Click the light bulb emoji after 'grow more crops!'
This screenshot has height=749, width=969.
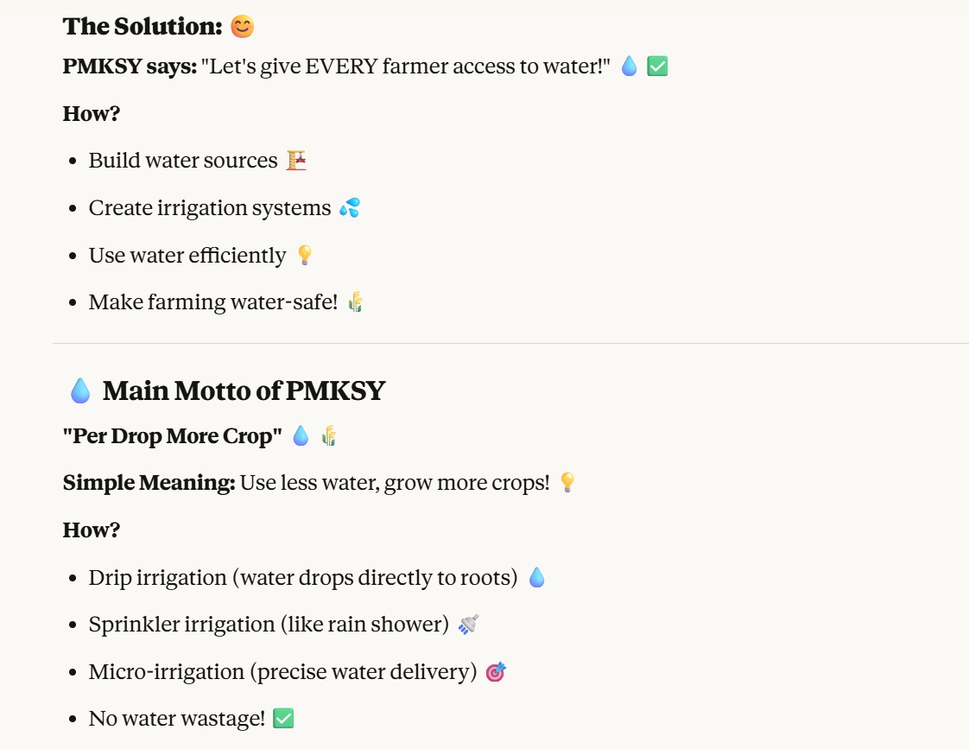point(567,482)
